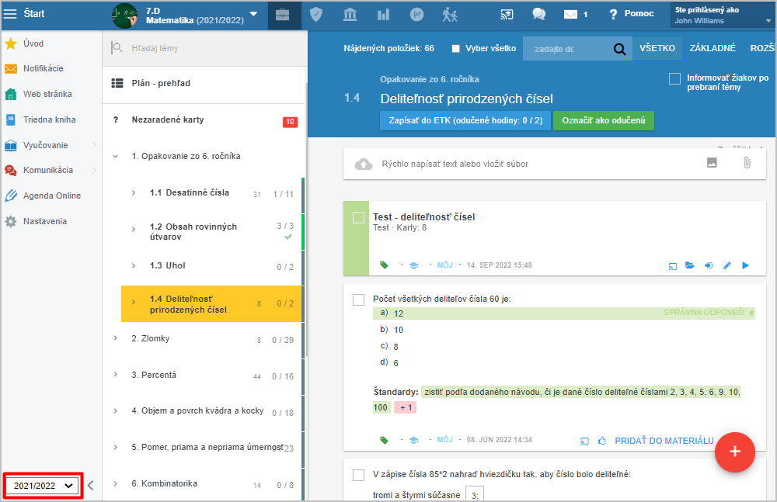This screenshot has height=502, width=777.
Task: Switch to the ZÁKLADNÉ tab
Action: (x=713, y=48)
